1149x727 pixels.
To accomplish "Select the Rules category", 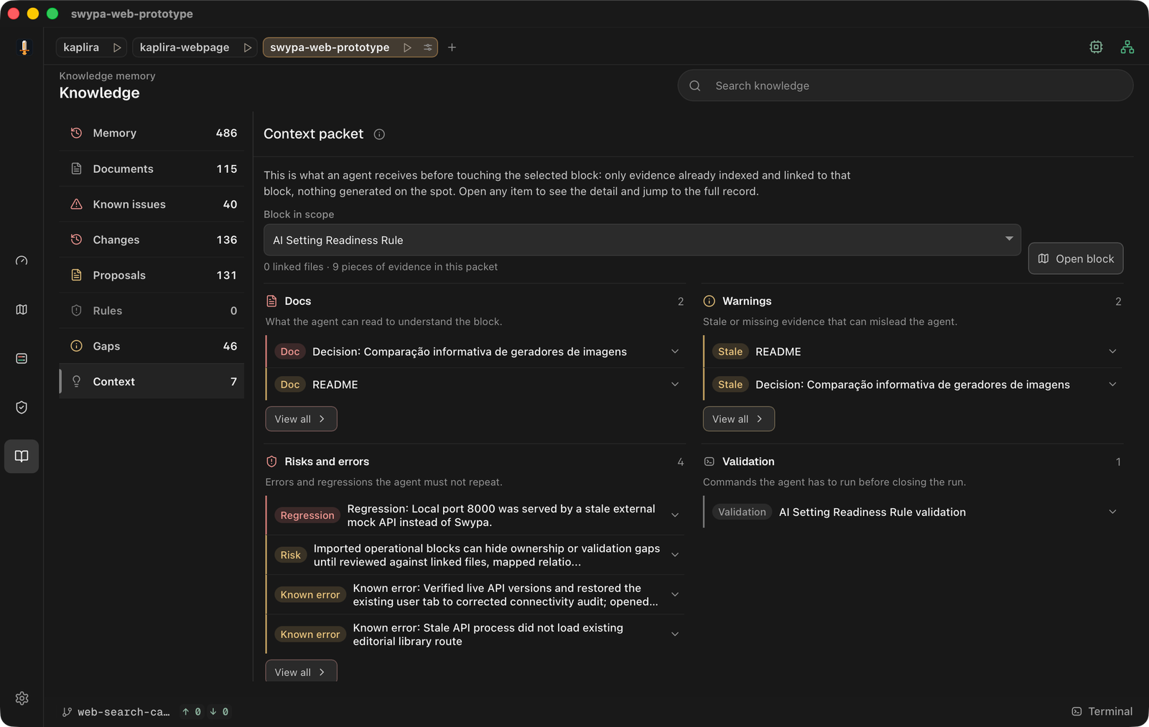I will (152, 311).
